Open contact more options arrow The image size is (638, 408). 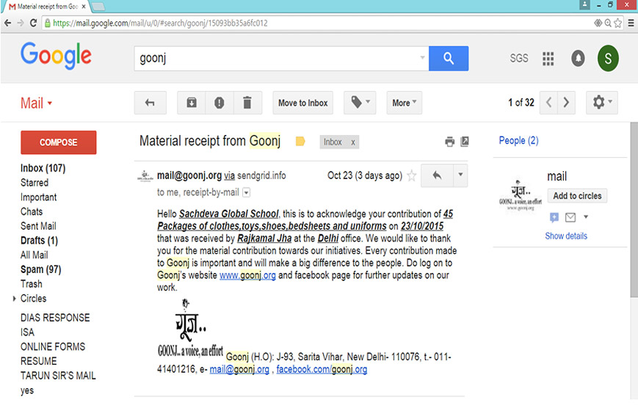586,216
